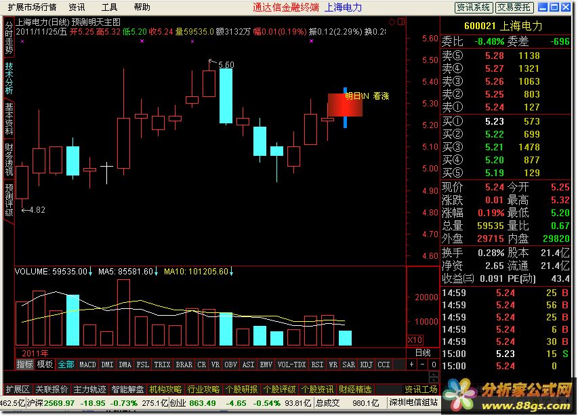Click the 资讯系统 button

click(x=474, y=7)
